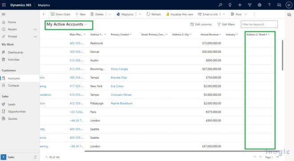Select Contacts in the left navigation
Viewport: 294px width, 161px height.
coord(13,85)
